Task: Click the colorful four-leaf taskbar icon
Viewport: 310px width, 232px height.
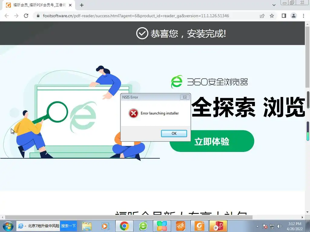Action: (x=162, y=226)
